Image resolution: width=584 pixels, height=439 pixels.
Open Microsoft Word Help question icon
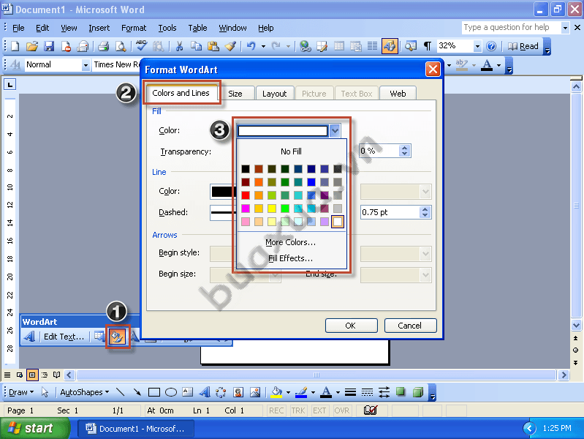[491, 46]
